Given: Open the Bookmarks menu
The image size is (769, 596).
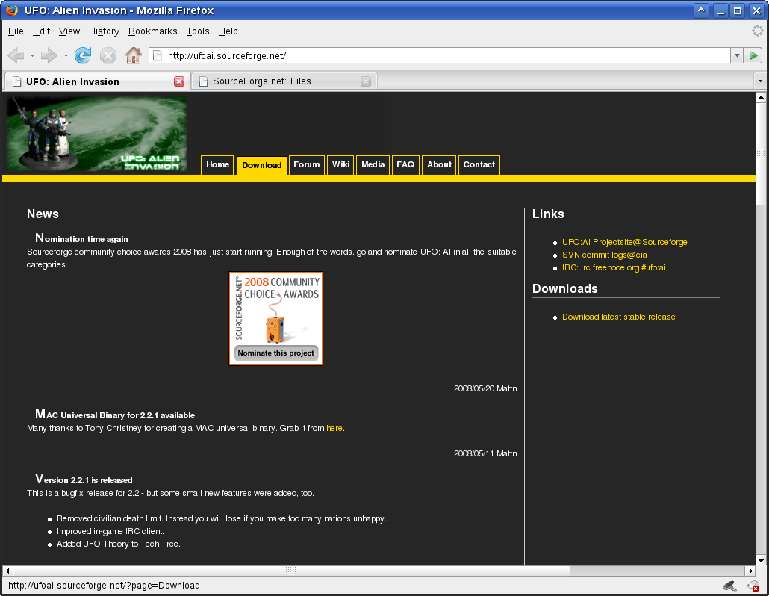Looking at the screenshot, I should 152,31.
